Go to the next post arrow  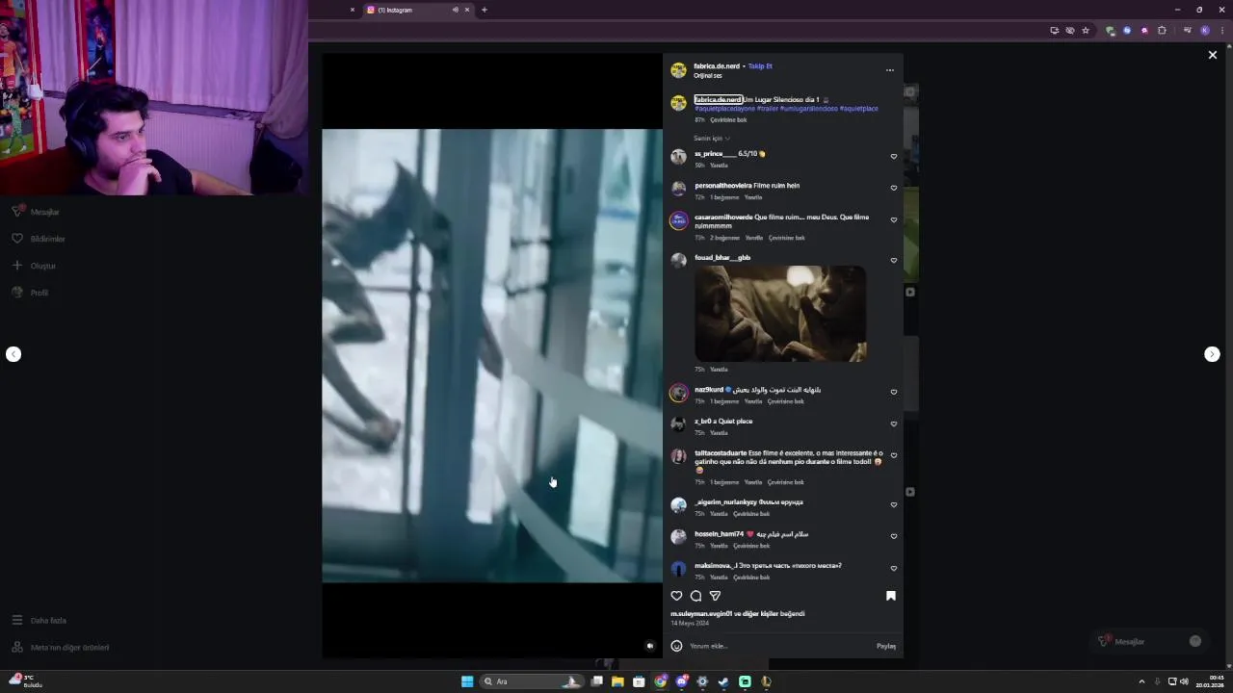tap(1212, 354)
